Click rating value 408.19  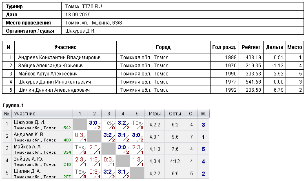pos(253,57)
